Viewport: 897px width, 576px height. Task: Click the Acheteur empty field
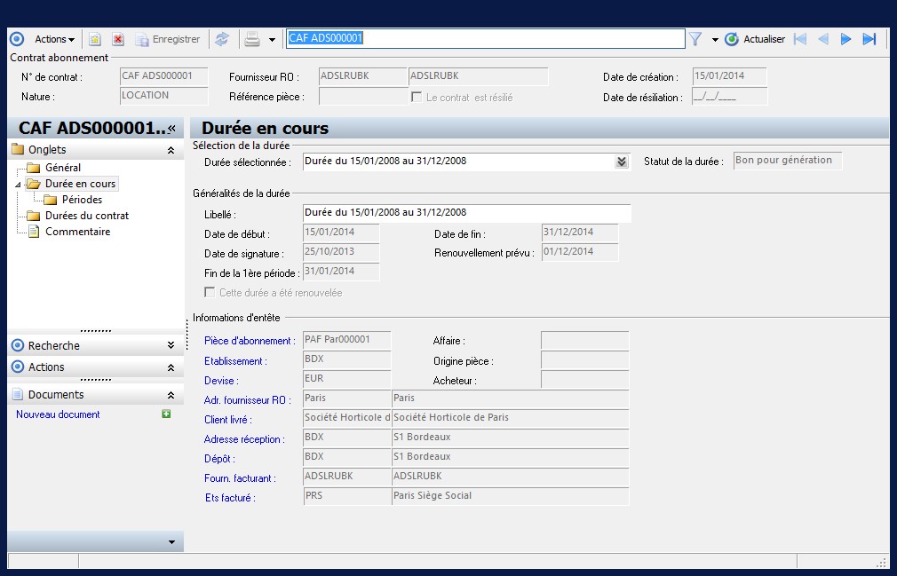click(584, 380)
